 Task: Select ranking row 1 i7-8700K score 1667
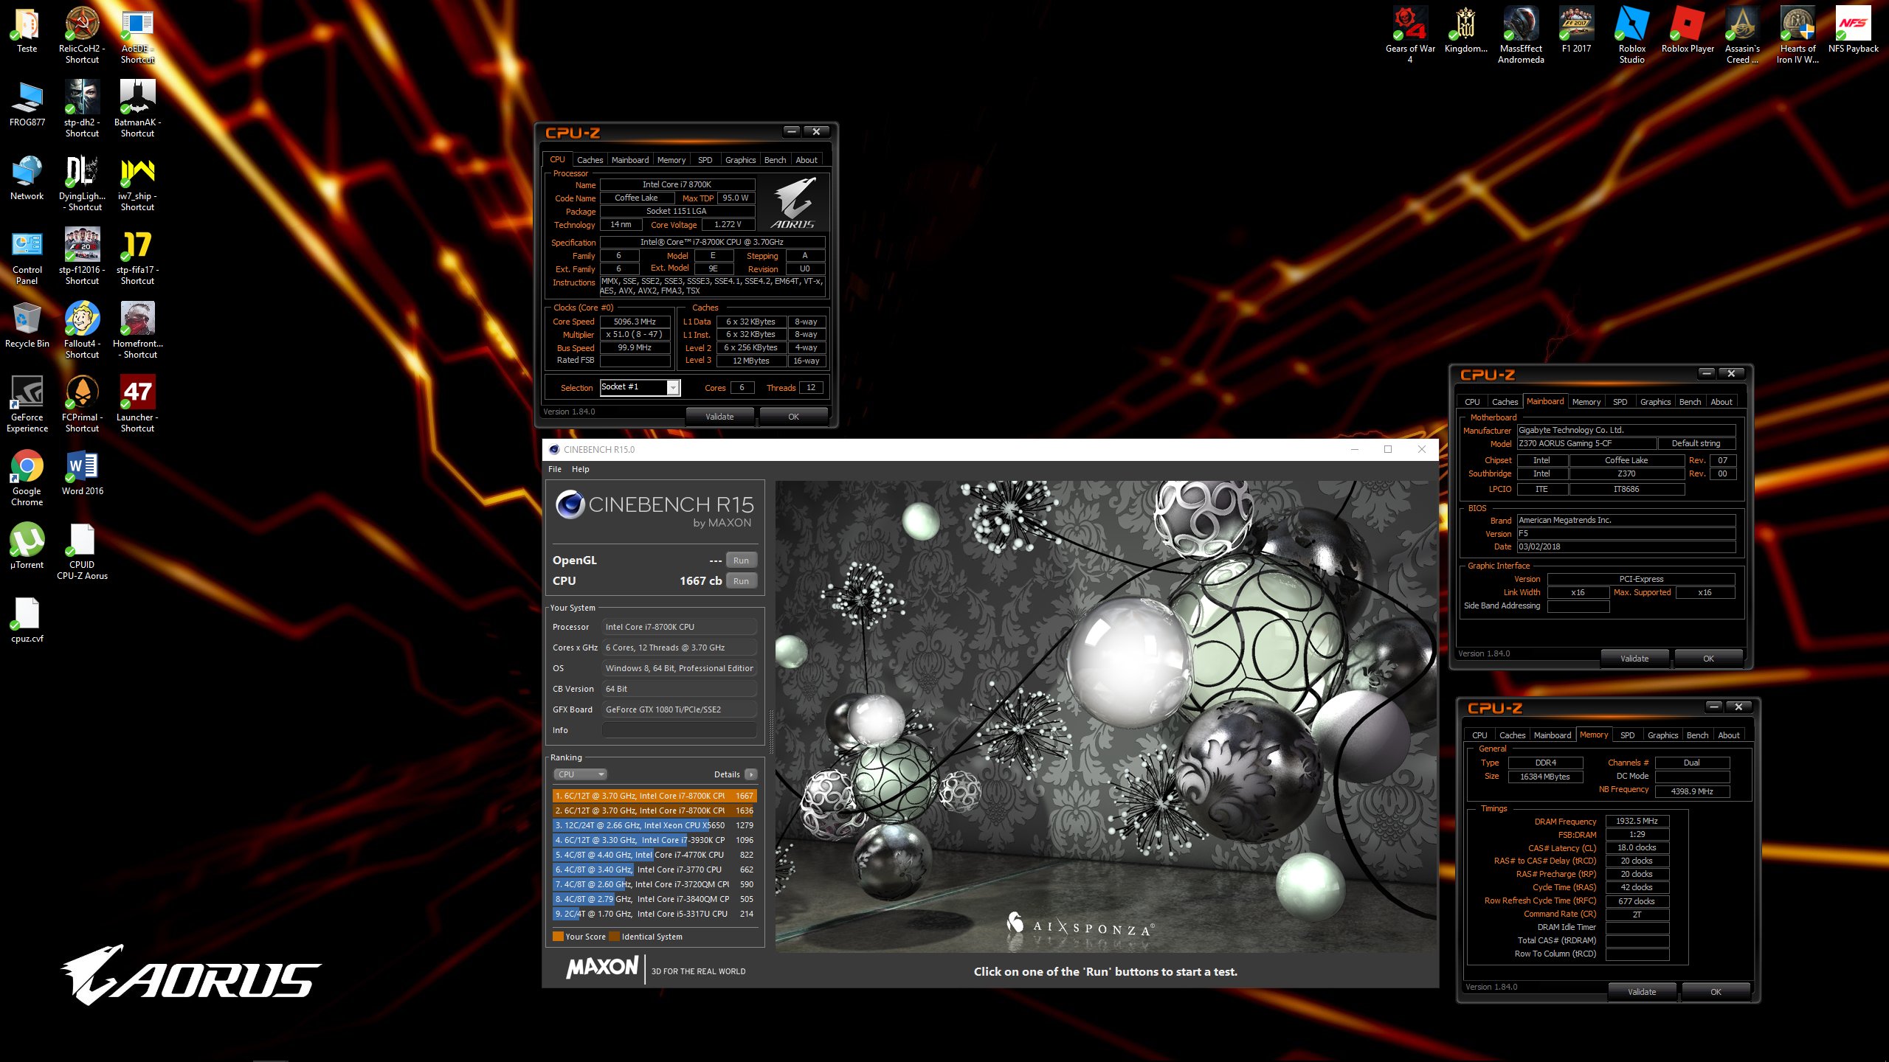click(x=654, y=796)
